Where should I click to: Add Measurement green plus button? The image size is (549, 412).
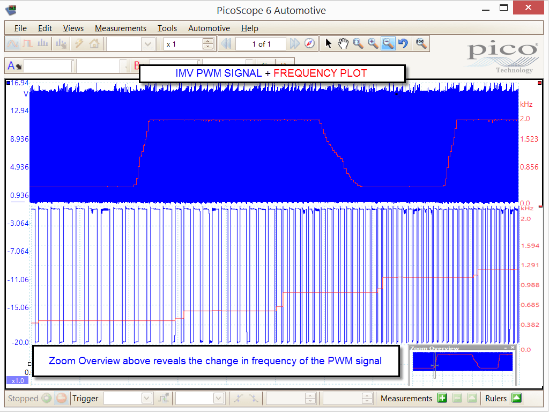click(442, 399)
